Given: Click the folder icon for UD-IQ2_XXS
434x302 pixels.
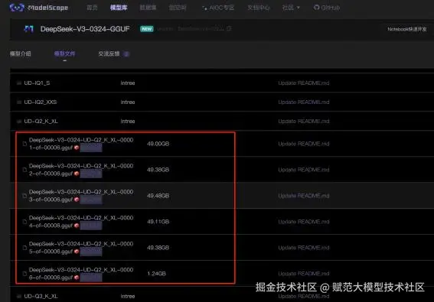Looking at the screenshot, I should click(x=19, y=102).
